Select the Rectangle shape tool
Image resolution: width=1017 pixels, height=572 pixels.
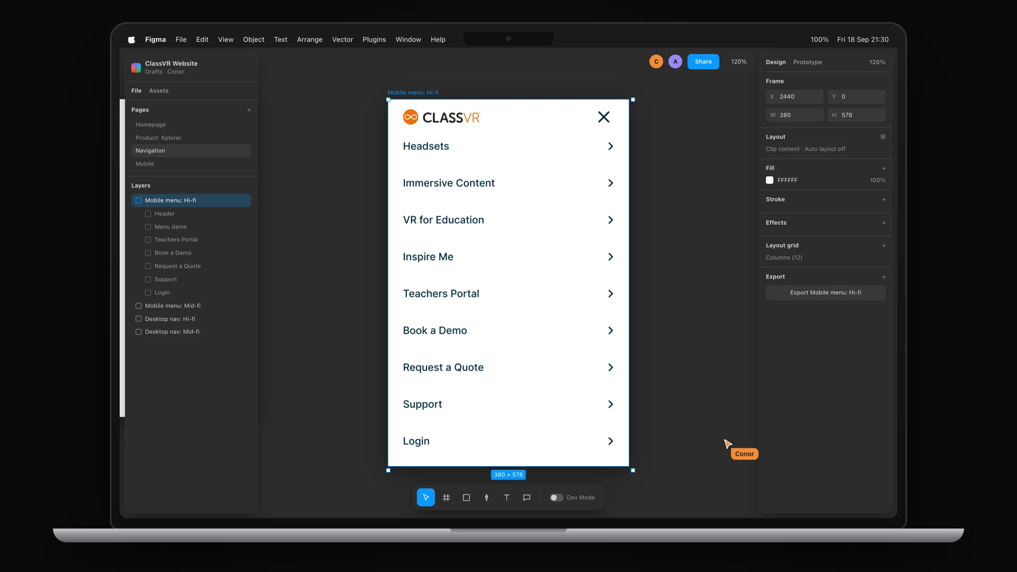[x=466, y=497]
